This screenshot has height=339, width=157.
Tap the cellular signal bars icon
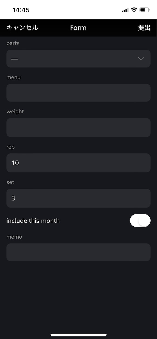click(x=125, y=10)
